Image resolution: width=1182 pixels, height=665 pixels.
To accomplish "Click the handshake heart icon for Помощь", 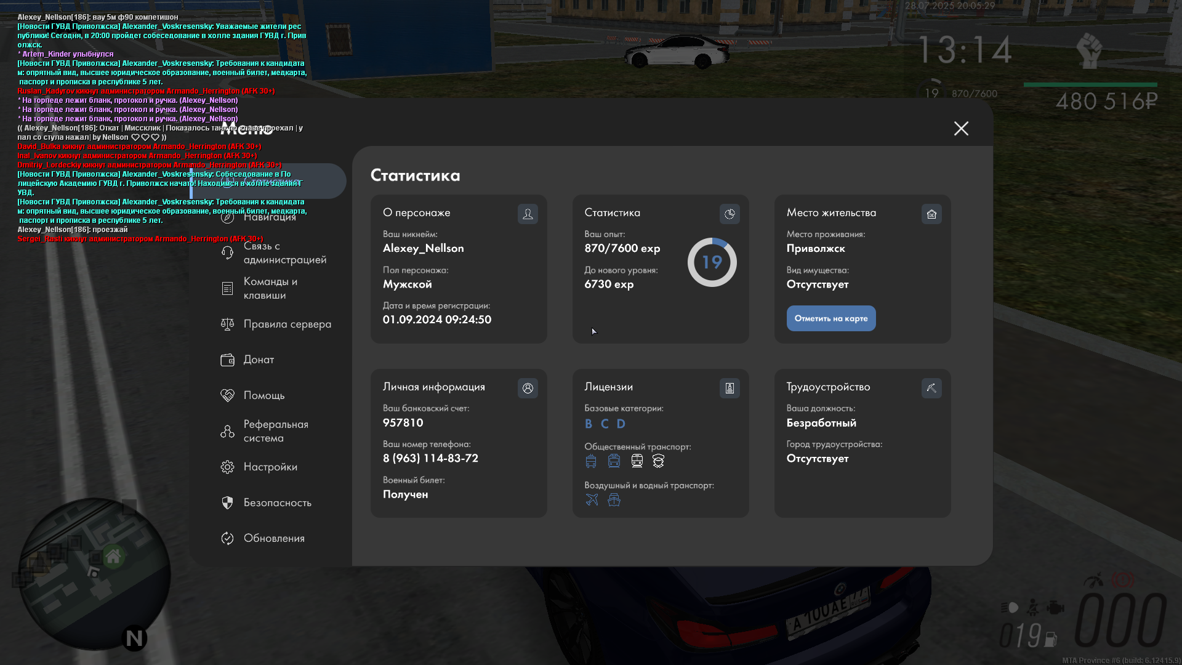I will [227, 395].
